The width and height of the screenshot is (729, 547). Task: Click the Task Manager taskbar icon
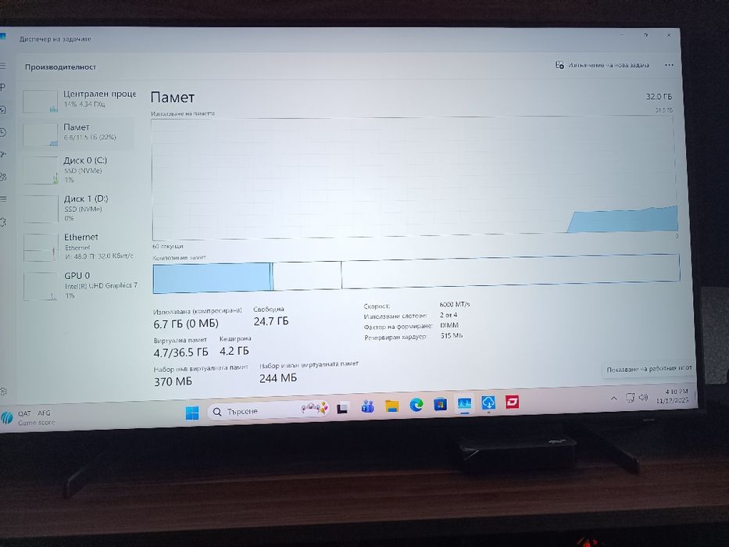pos(464,404)
